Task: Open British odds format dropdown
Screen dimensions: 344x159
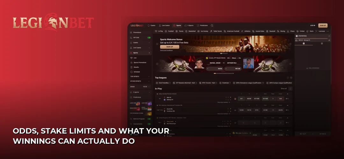Action: 140,87
